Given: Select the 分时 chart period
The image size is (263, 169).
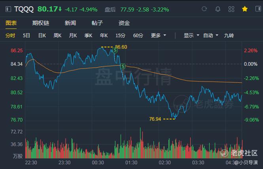Looking at the screenshot, I should [10, 36].
